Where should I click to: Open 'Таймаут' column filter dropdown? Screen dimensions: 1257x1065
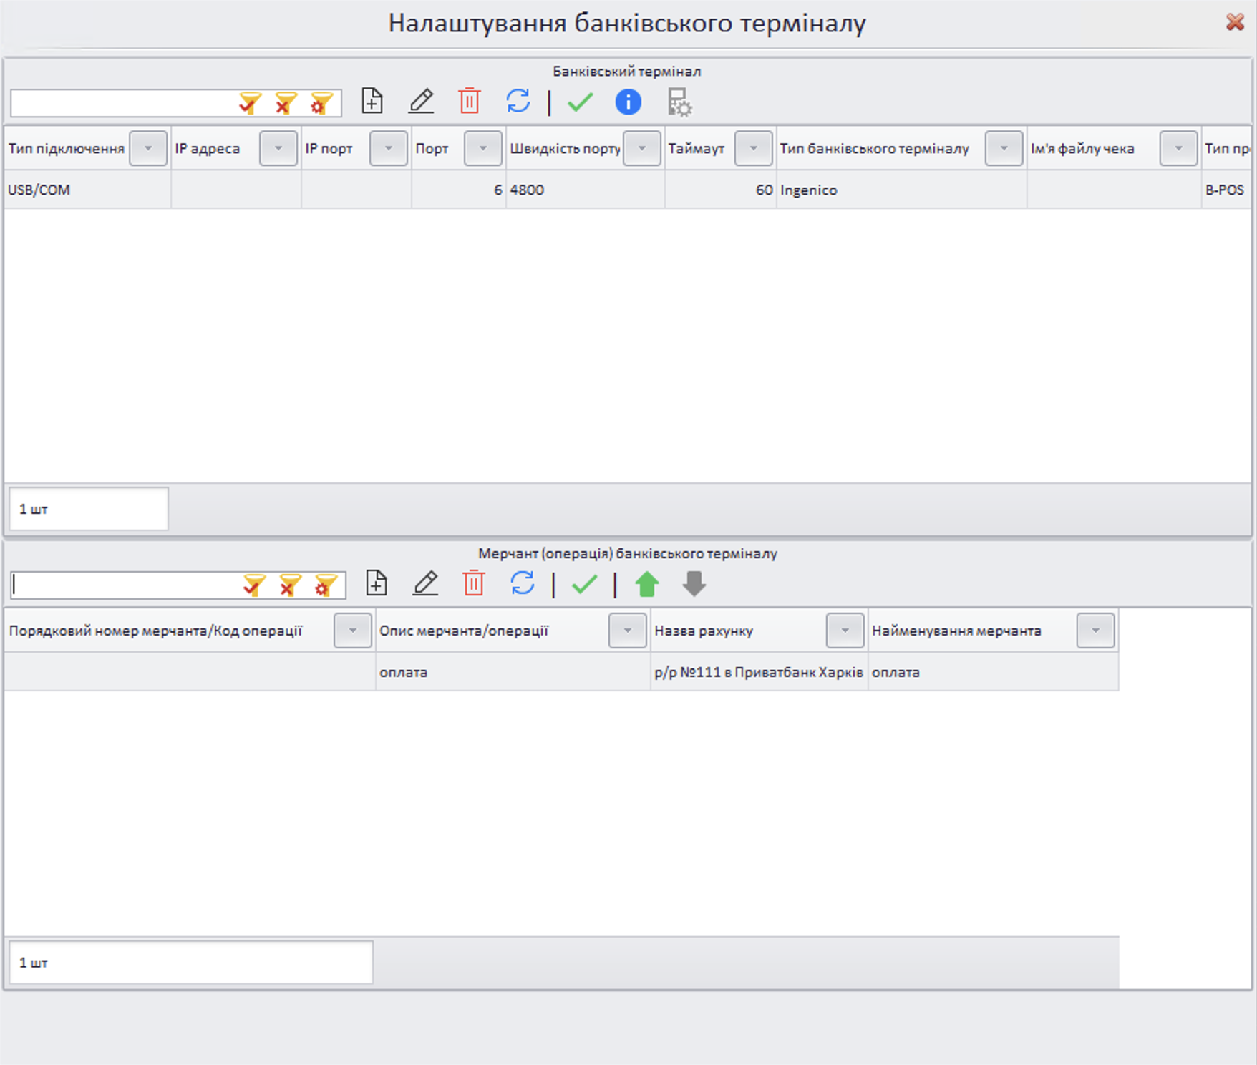click(754, 148)
